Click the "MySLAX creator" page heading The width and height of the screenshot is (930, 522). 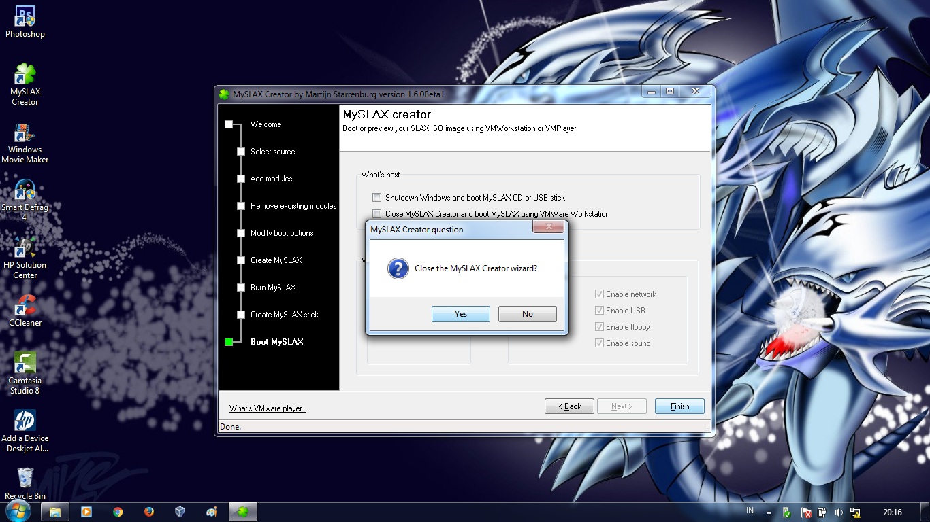click(387, 114)
